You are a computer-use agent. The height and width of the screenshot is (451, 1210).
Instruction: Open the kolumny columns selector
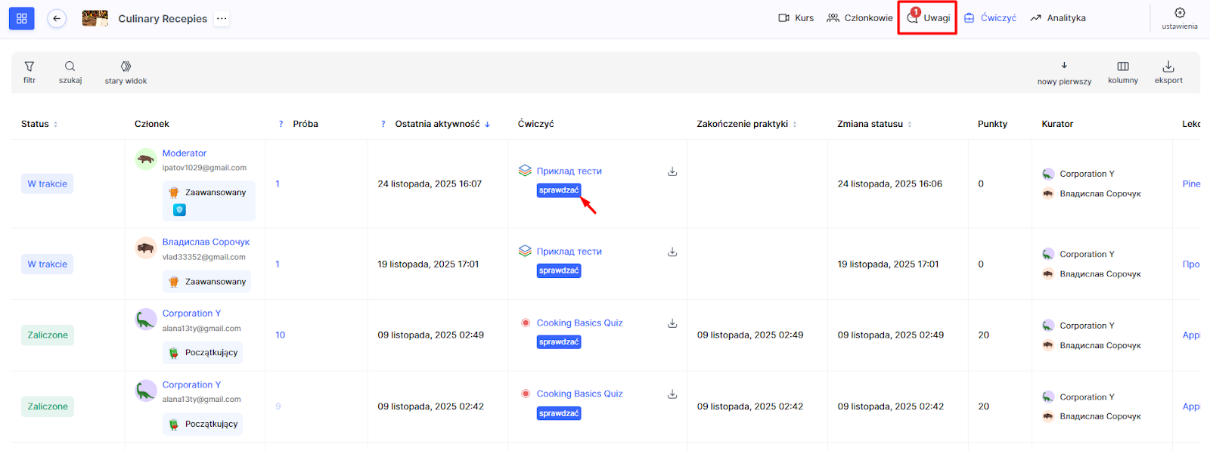click(1122, 72)
